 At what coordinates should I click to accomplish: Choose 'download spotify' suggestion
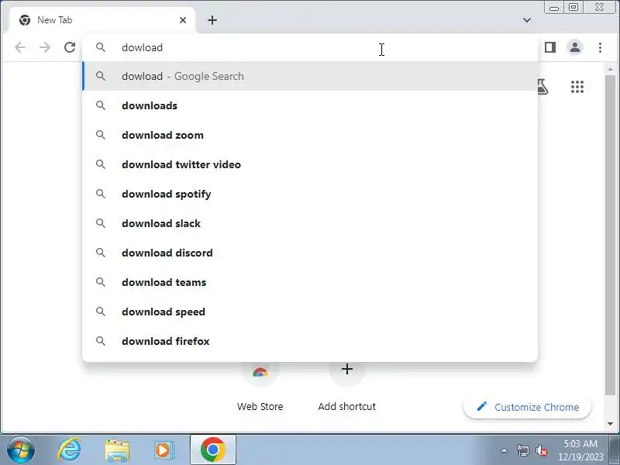[x=310, y=194]
